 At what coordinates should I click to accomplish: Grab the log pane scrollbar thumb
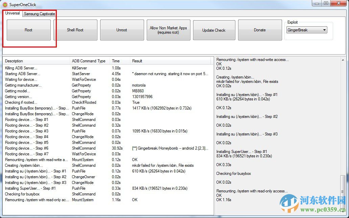[x=343, y=192]
